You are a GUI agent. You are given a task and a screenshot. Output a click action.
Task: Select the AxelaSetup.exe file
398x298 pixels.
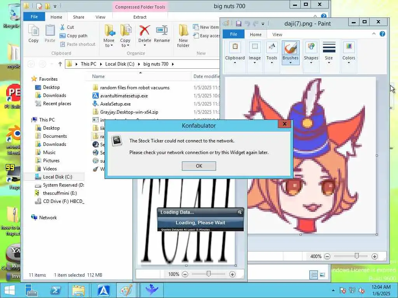click(115, 104)
